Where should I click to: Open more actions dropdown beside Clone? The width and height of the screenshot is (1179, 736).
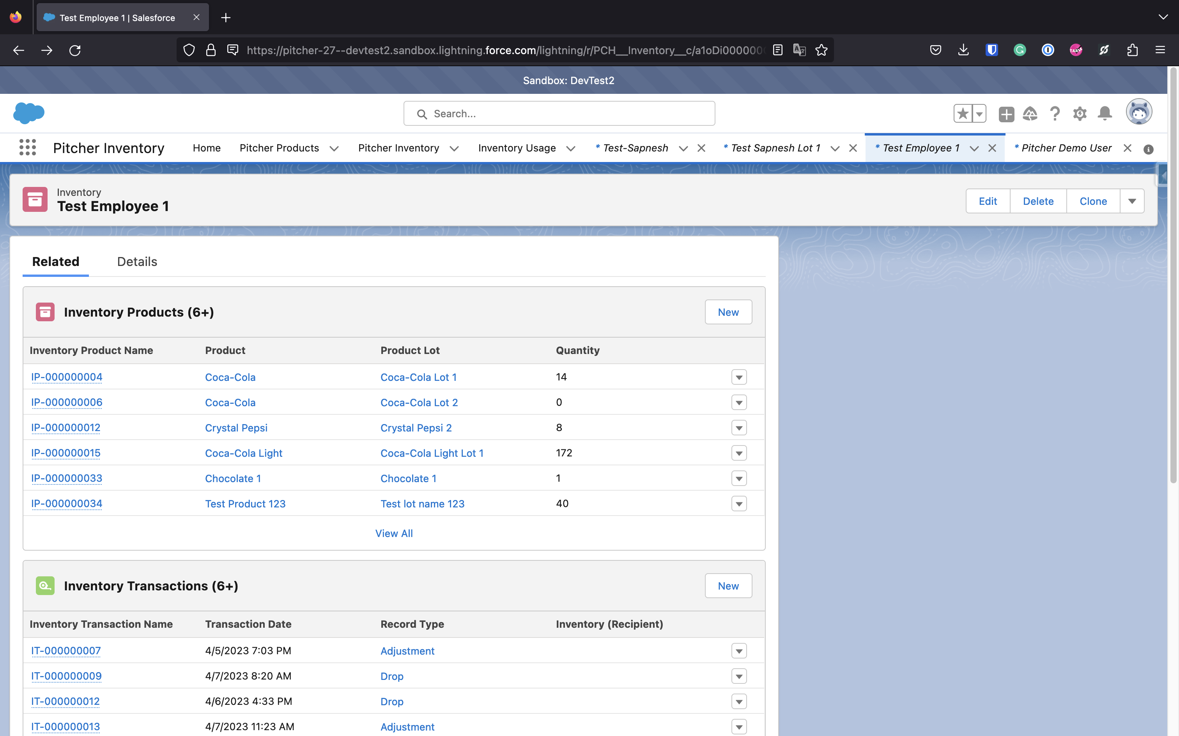pyautogui.click(x=1132, y=201)
